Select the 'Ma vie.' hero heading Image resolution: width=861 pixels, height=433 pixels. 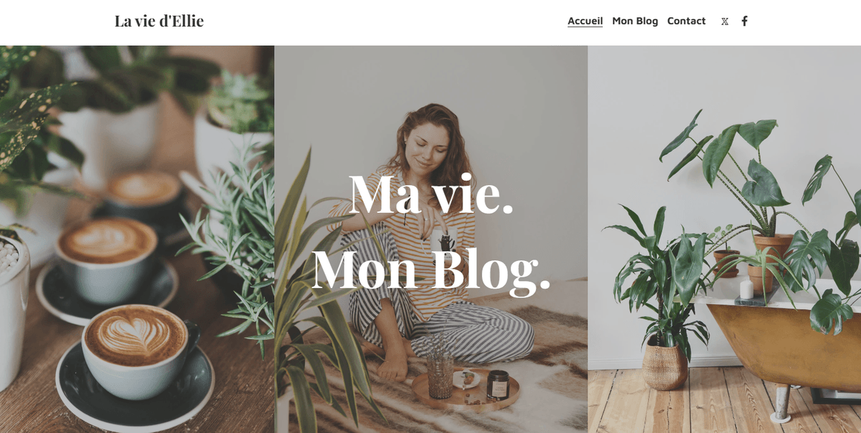tap(431, 194)
